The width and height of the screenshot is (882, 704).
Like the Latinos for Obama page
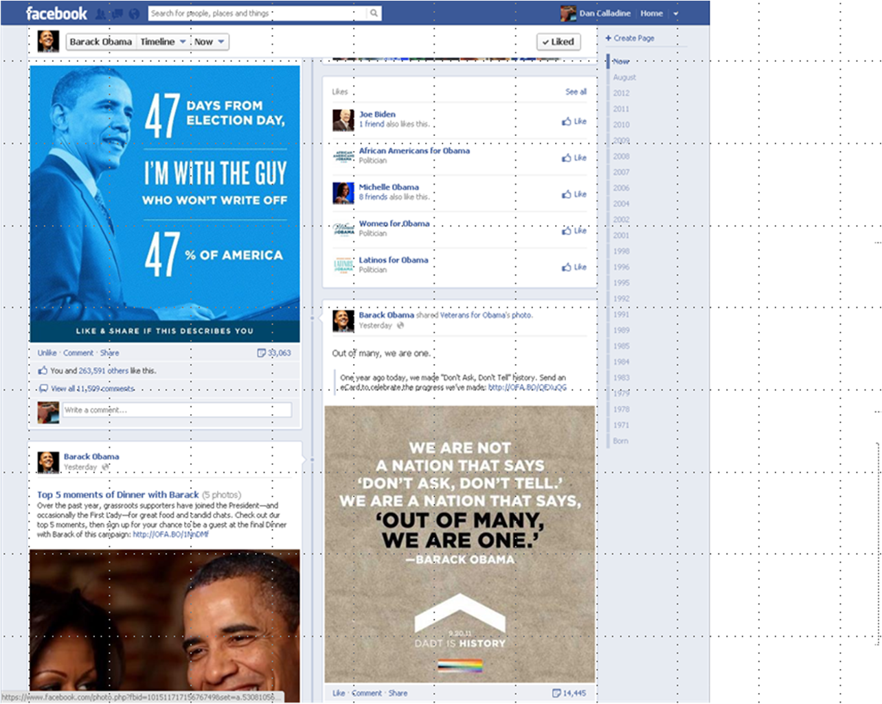coord(574,267)
